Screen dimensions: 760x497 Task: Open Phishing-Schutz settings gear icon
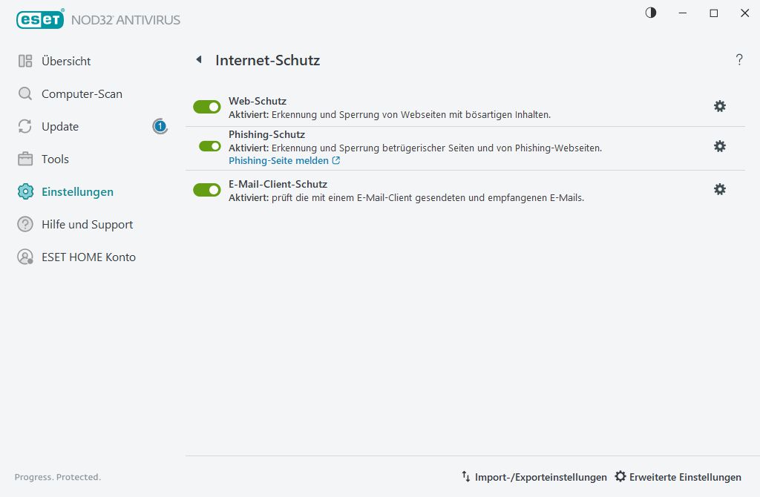pyautogui.click(x=719, y=146)
